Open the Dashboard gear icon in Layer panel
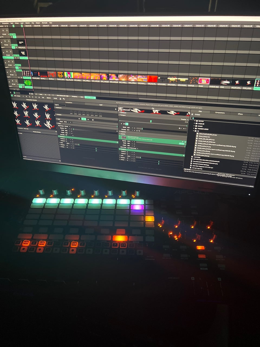Image resolution: width=260 pixels, height=347 pixels. pos(115,109)
